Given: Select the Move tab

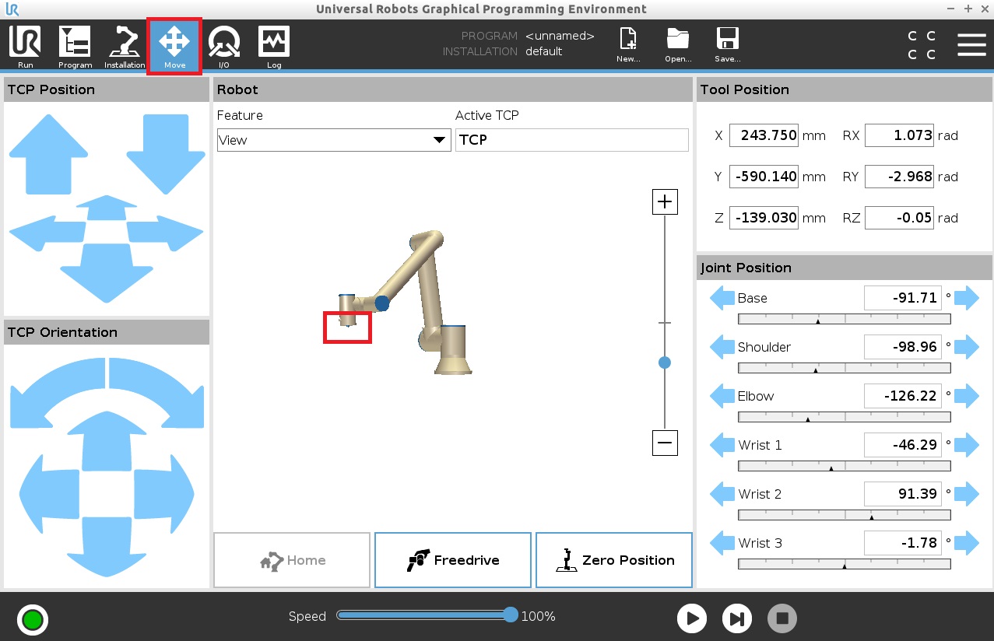Looking at the screenshot, I should [x=174, y=47].
